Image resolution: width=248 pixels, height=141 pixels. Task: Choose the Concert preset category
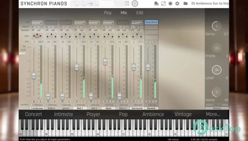point(34,114)
